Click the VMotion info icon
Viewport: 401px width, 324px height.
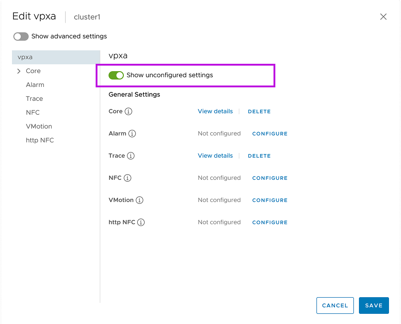140,200
